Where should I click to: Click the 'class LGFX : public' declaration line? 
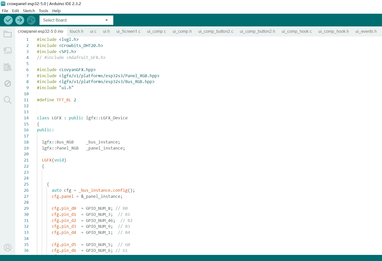82,118
